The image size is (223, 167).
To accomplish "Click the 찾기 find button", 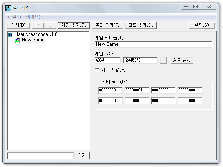I will (82, 155).
